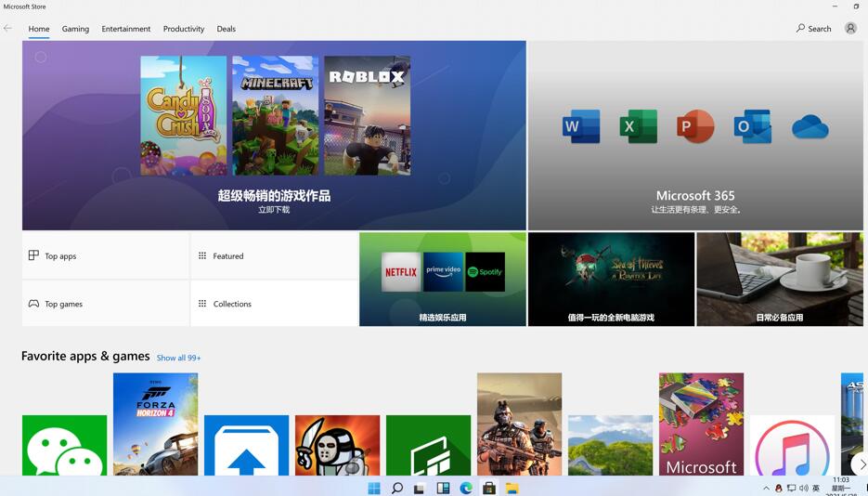Image resolution: width=868 pixels, height=496 pixels.
Task: Select the Excel icon in Microsoft 365 banner
Action: point(639,126)
